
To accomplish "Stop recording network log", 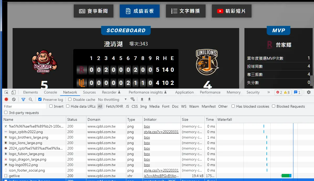I will pyautogui.click(x=6, y=100).
